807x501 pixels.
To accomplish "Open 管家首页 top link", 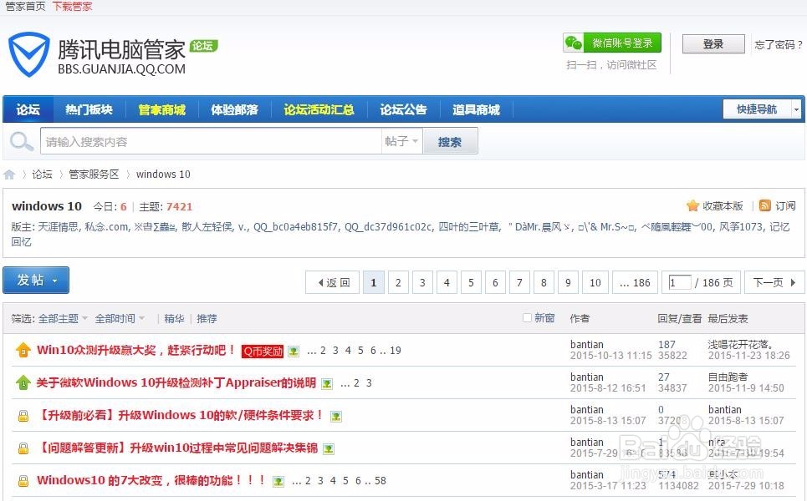I will (x=26, y=6).
